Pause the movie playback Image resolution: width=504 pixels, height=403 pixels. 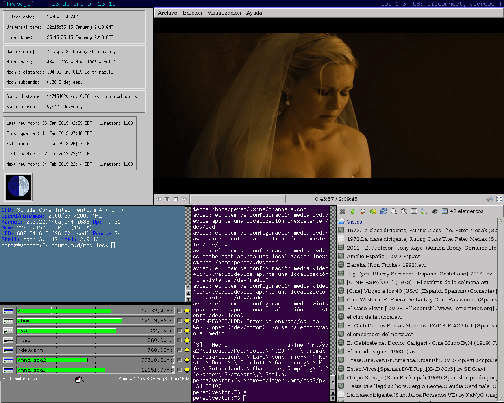pos(167,199)
